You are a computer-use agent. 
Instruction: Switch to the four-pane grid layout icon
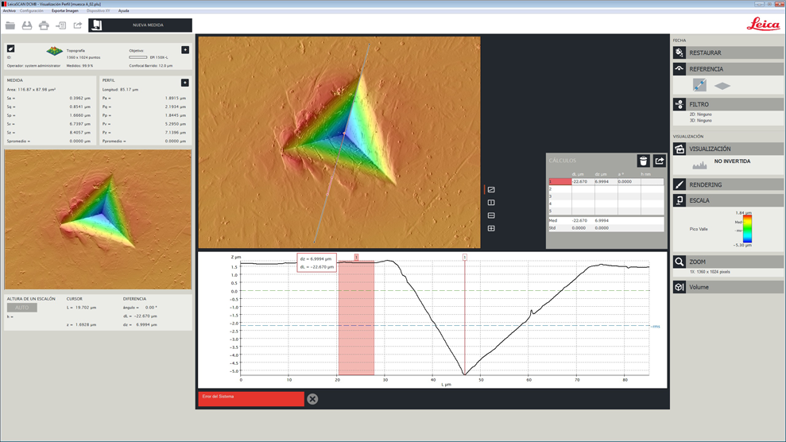(x=491, y=228)
